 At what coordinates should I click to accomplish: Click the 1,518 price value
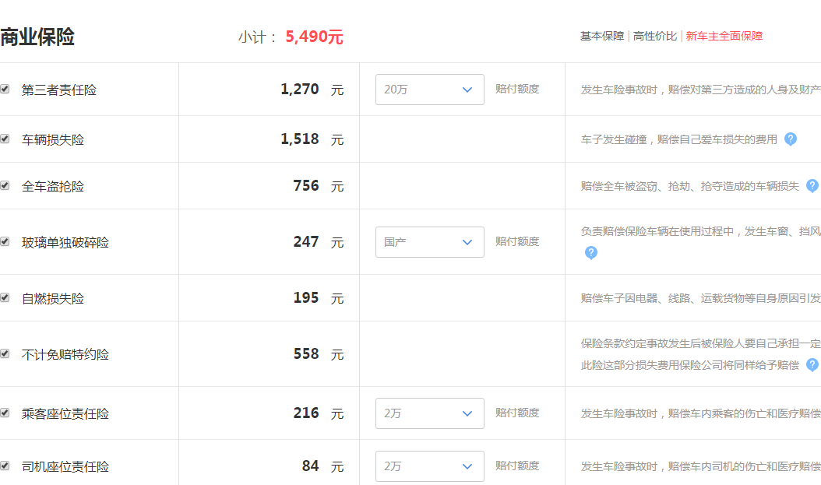(299, 139)
